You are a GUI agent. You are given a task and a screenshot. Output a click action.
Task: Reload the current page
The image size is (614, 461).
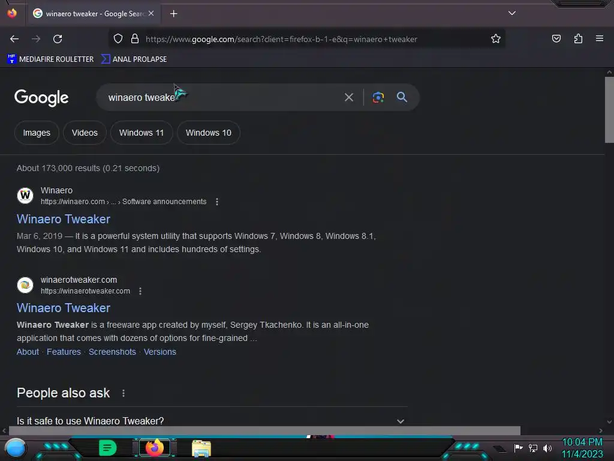coord(58,39)
